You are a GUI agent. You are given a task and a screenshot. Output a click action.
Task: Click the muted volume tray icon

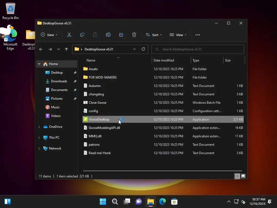click(243, 201)
